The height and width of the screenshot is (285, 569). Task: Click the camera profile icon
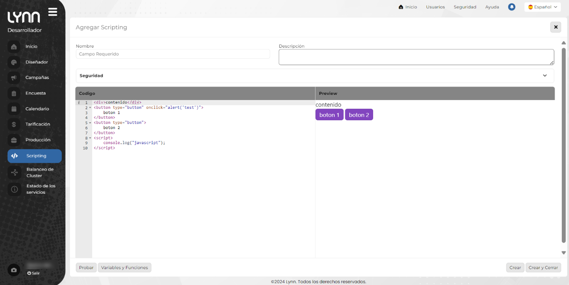point(14,270)
